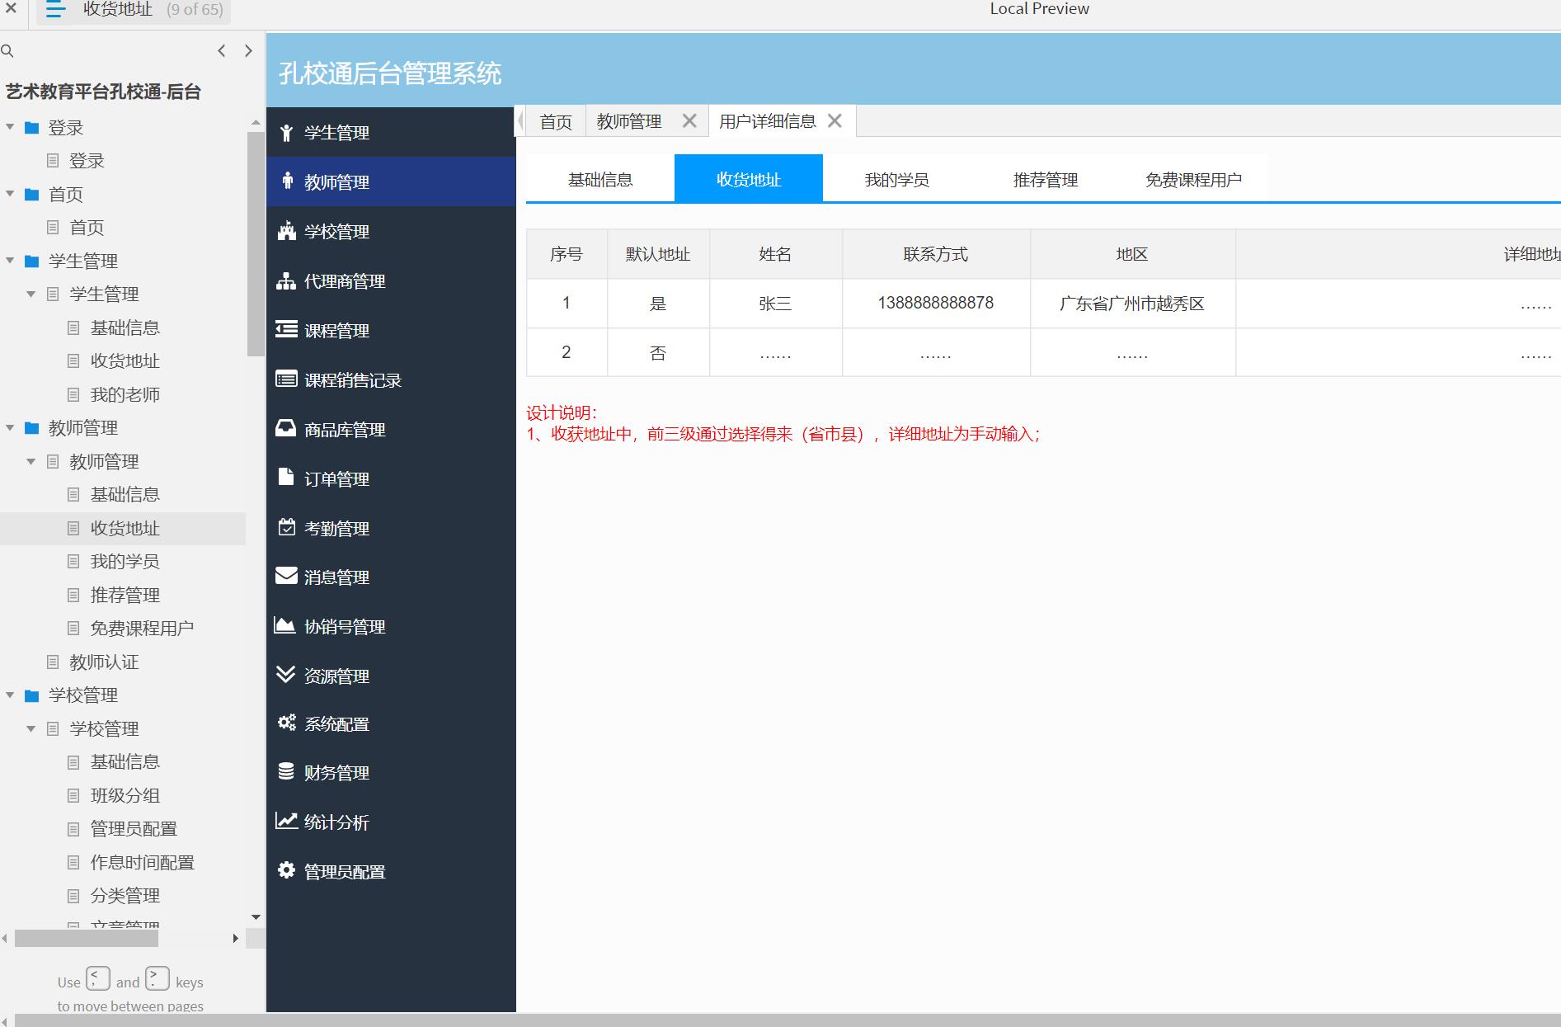Open 免费课程用户 page in the tree

click(142, 629)
